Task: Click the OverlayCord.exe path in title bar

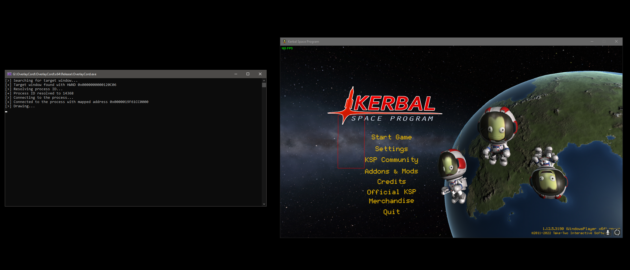Action: coord(55,74)
